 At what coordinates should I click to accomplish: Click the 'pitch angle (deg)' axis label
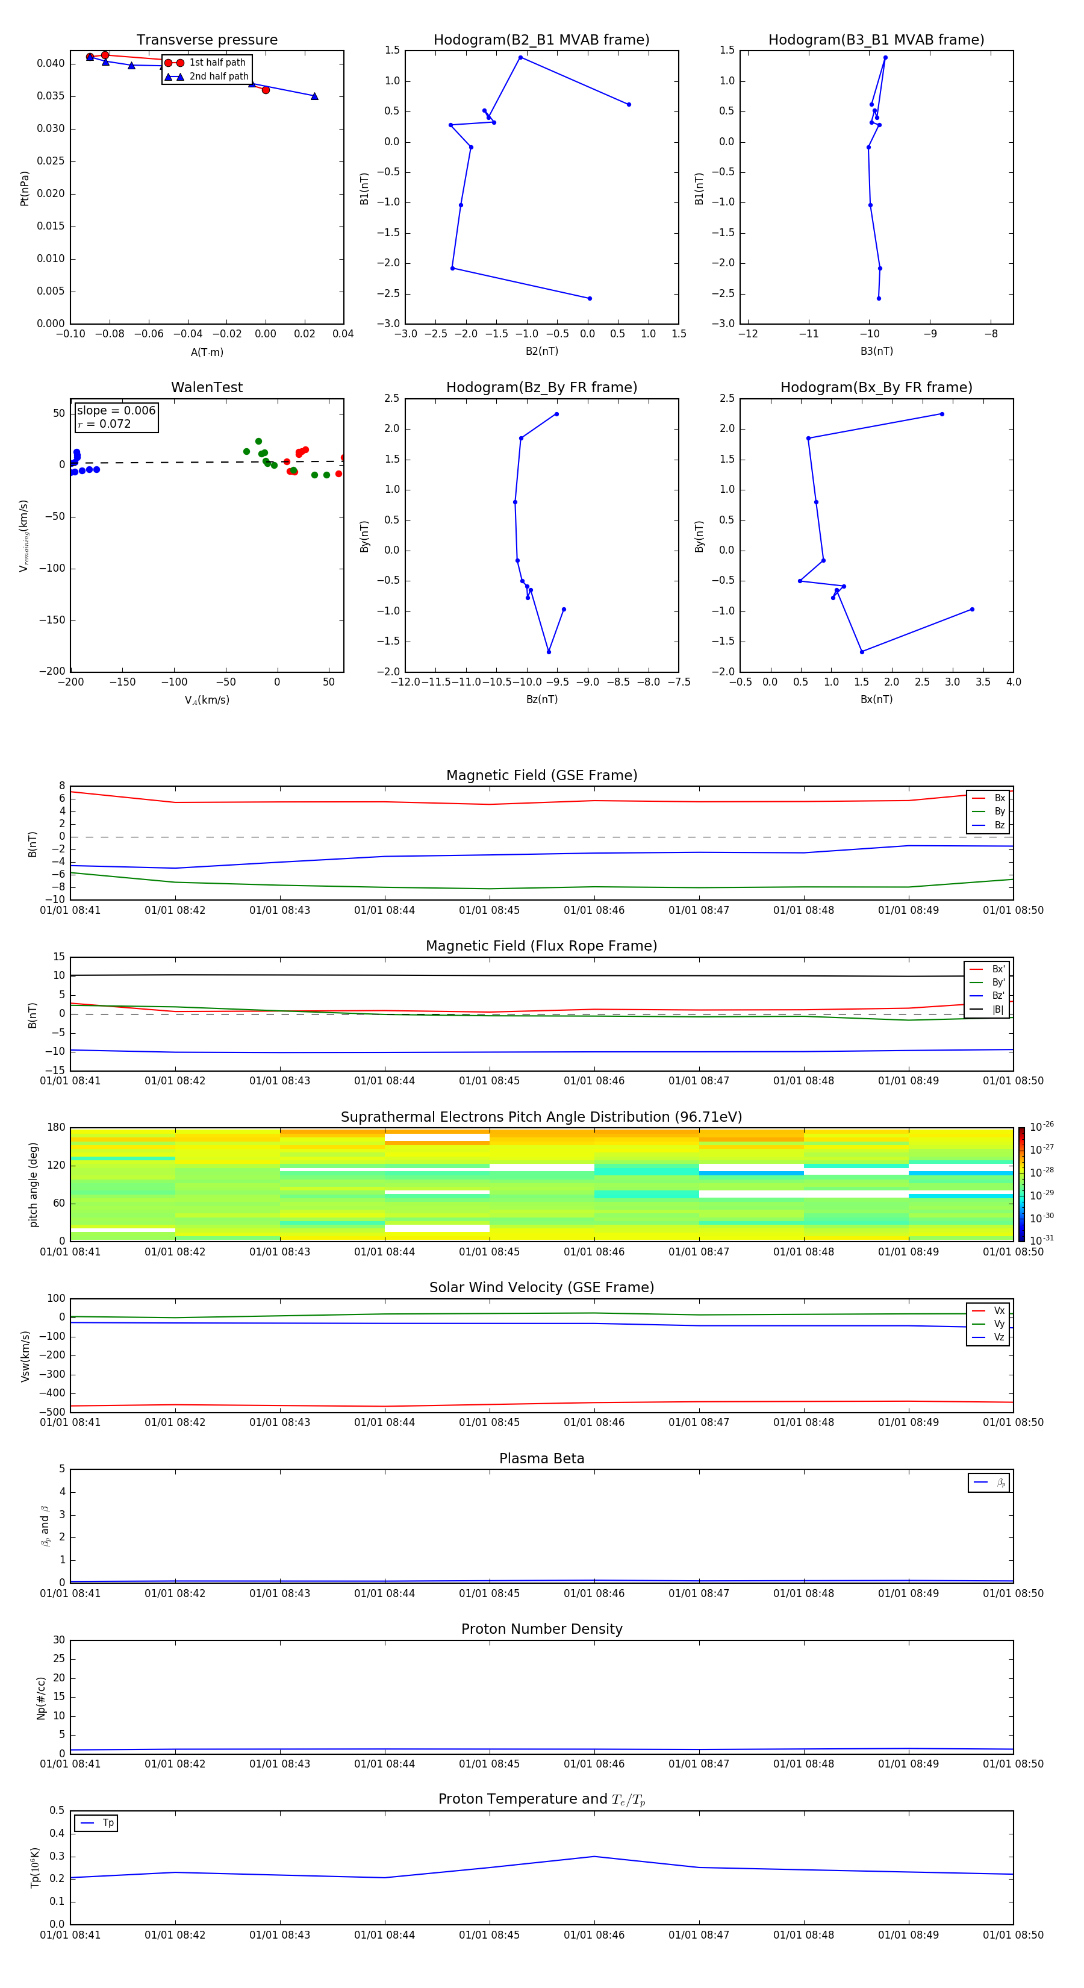tap(34, 1184)
